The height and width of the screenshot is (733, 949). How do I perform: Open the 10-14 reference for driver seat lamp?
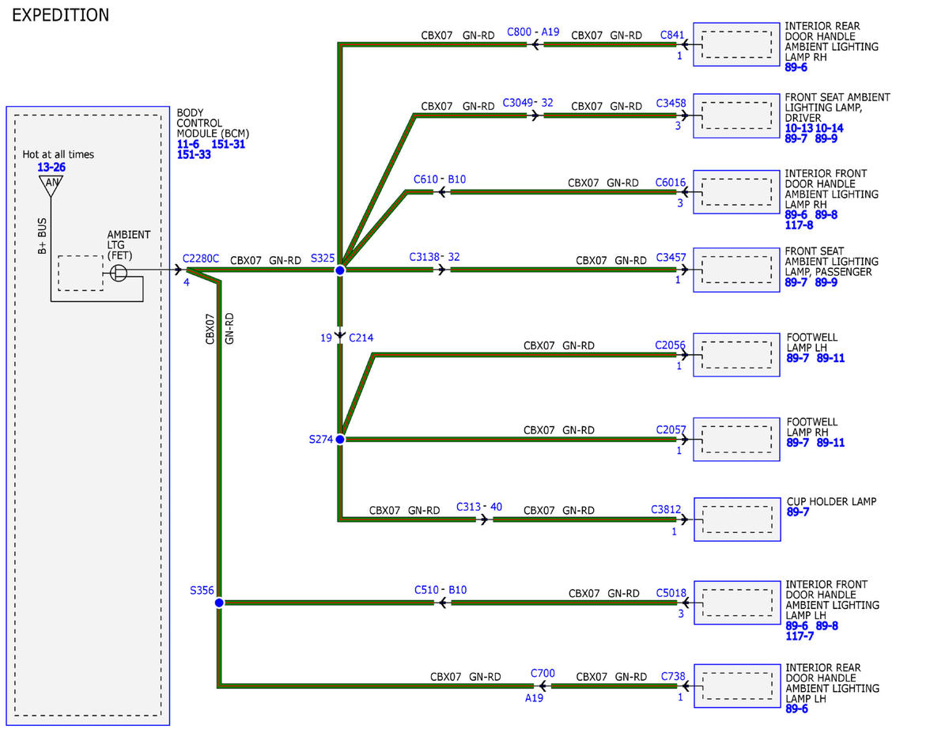[x=830, y=128]
